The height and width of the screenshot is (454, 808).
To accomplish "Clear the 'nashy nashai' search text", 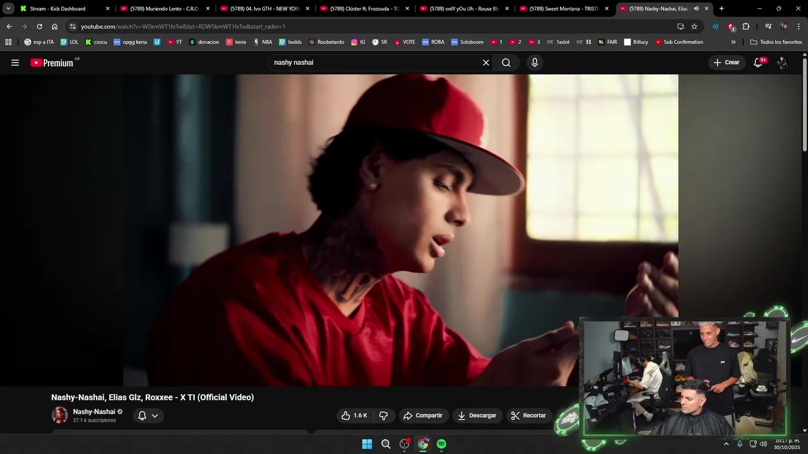I will coord(486,62).
